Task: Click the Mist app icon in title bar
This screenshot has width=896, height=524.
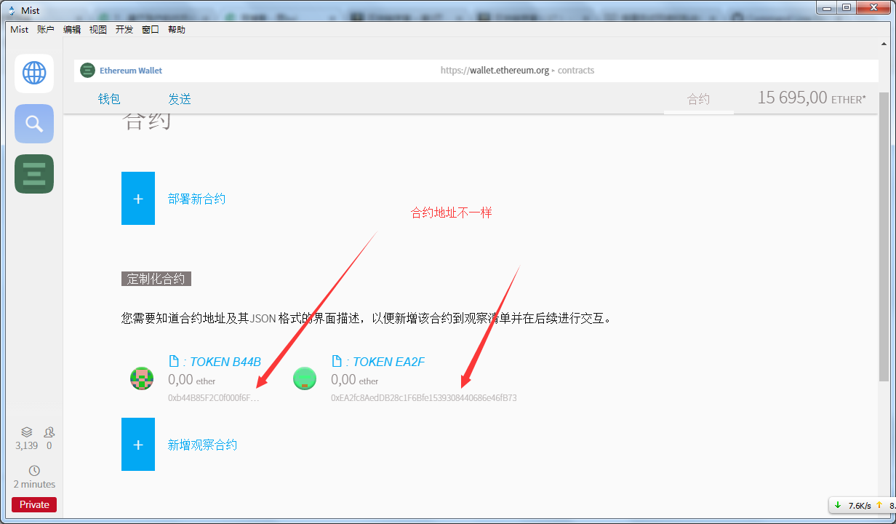Action: tap(12, 11)
